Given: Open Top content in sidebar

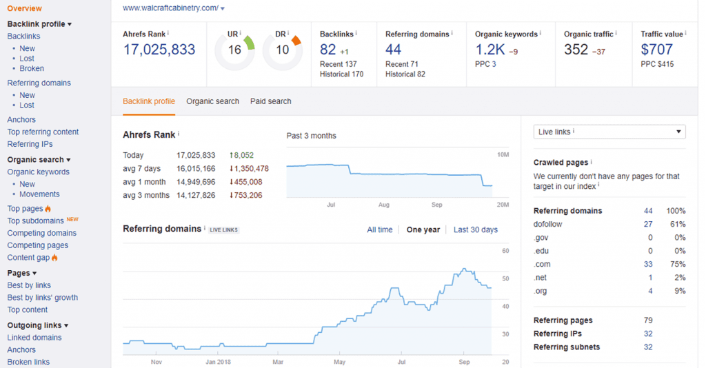Looking at the screenshot, I should pos(27,309).
